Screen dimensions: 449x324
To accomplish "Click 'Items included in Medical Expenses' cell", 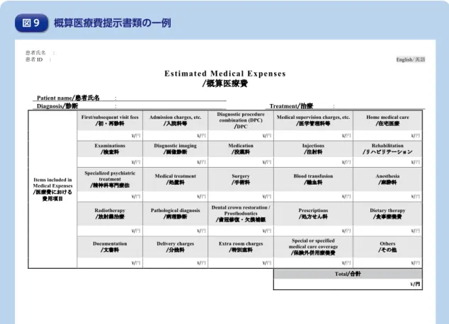I will (x=52, y=189).
